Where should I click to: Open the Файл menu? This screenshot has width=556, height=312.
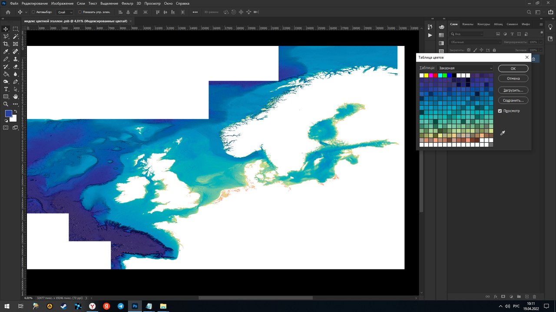click(14, 3)
